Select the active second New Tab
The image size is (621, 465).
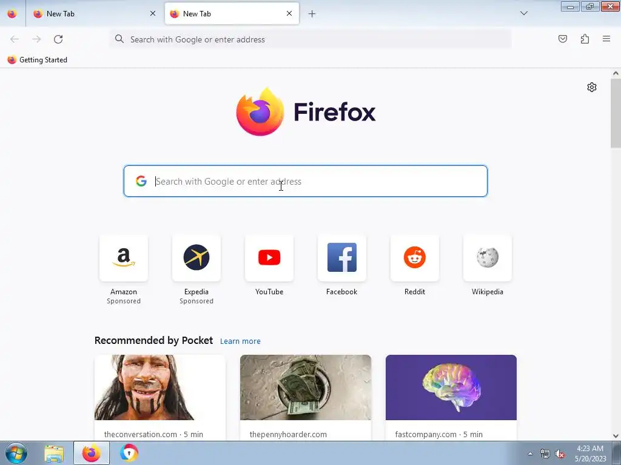pos(232,14)
